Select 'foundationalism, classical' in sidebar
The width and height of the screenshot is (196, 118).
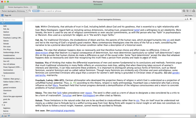pyautogui.click(x=12, y=58)
